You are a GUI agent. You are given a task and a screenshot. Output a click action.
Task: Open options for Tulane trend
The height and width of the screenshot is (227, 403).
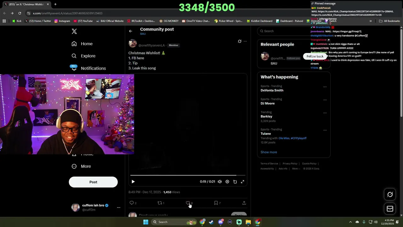coord(325,130)
